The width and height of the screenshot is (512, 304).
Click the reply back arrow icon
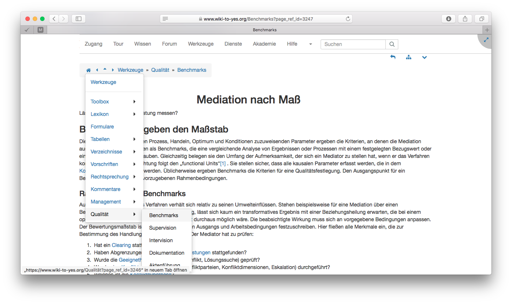pyautogui.click(x=393, y=57)
